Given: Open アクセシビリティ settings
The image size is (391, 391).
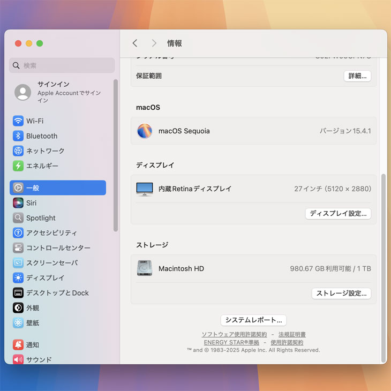Looking at the screenshot, I should point(51,233).
